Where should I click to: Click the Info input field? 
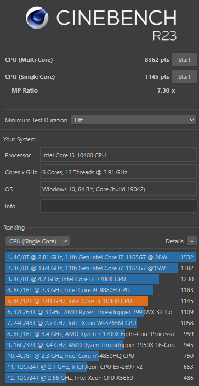click(x=118, y=206)
